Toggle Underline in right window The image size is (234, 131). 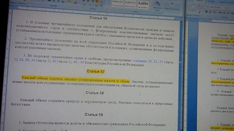215,12
